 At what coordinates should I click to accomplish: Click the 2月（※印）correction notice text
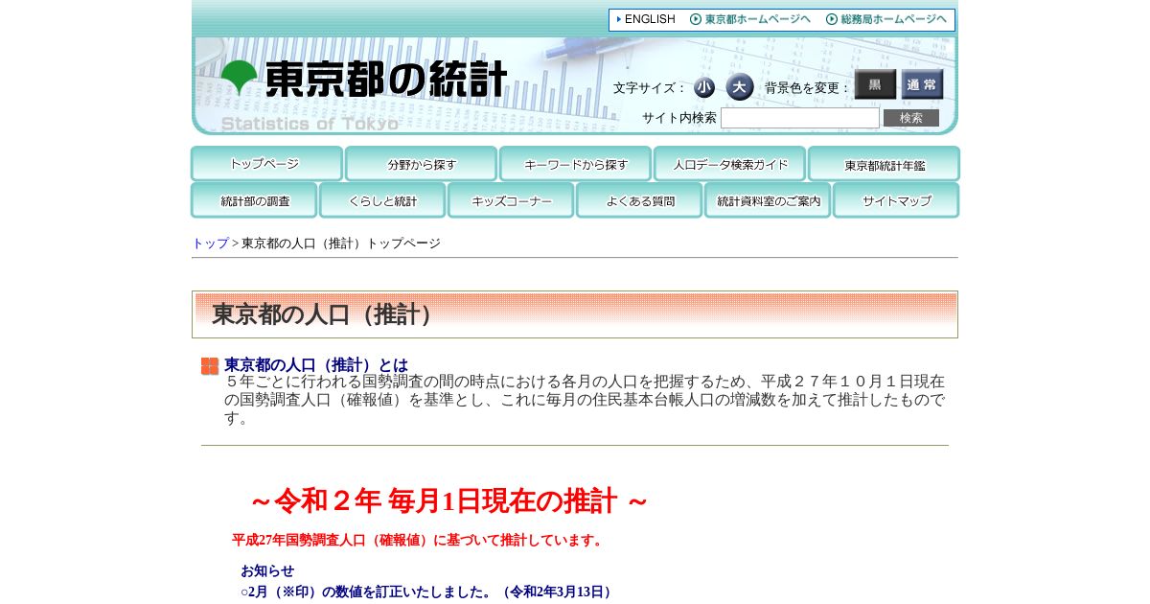pos(428,592)
